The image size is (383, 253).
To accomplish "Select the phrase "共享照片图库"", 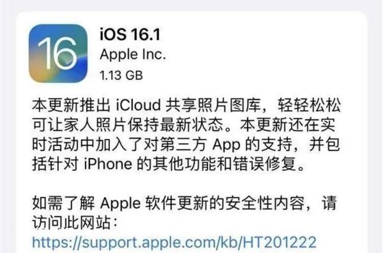I will (213, 106).
